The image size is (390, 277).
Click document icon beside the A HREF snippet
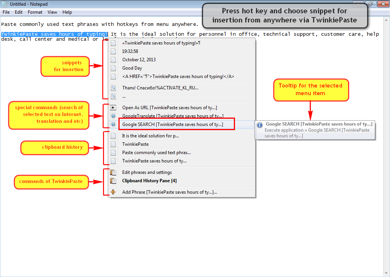point(113,76)
